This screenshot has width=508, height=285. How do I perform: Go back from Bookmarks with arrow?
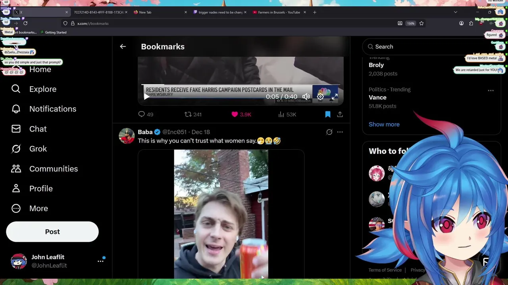[123, 46]
